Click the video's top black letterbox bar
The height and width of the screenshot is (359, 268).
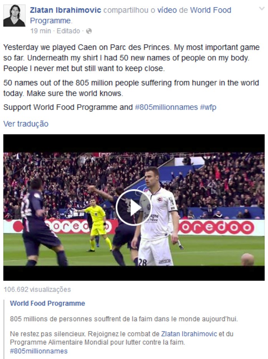point(134,143)
